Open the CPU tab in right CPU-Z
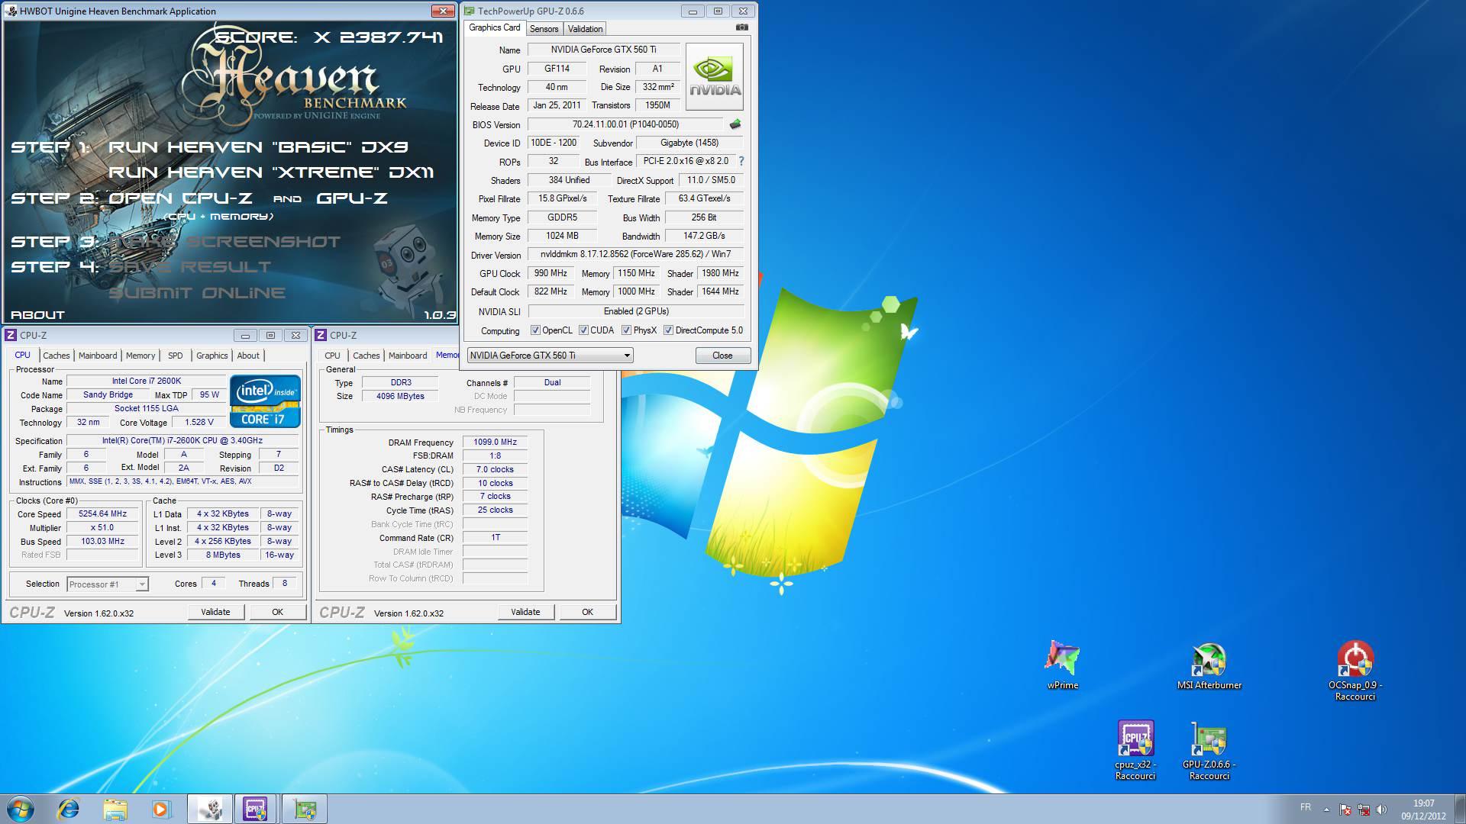 point(332,356)
